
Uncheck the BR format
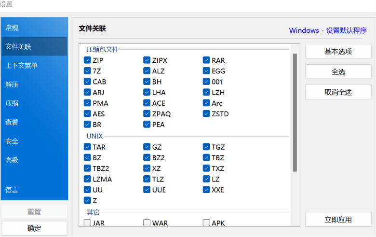click(x=87, y=125)
